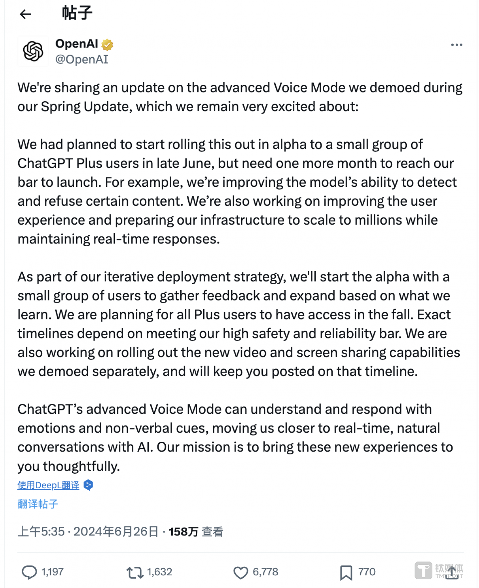This screenshot has height=588, width=479.
Task: Open the @OpenAI handle link
Action: [81, 59]
